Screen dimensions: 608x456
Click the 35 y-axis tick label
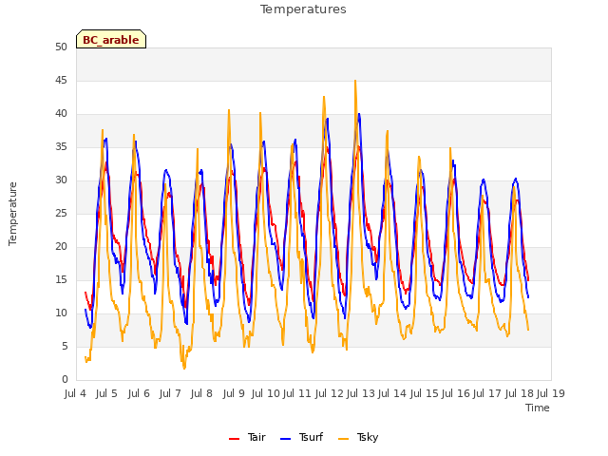[61, 146]
